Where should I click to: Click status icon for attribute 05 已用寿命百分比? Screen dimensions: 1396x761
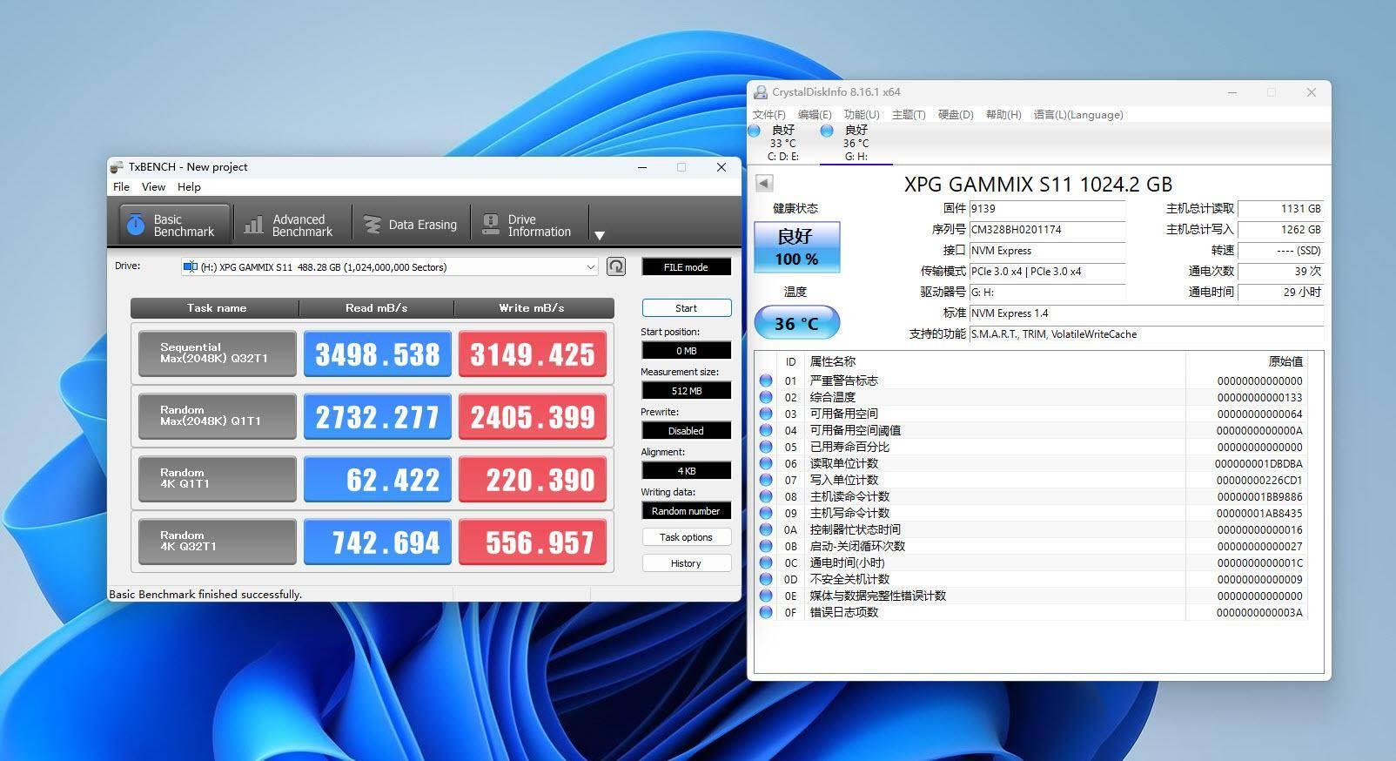click(x=766, y=447)
